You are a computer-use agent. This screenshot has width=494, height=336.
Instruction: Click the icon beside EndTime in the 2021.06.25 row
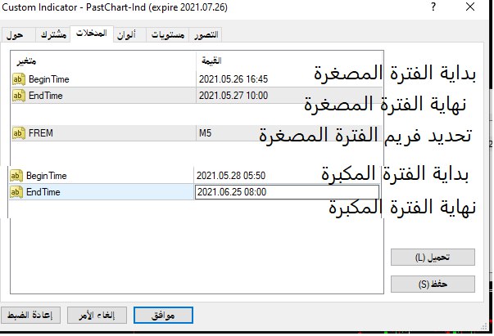tap(16, 192)
